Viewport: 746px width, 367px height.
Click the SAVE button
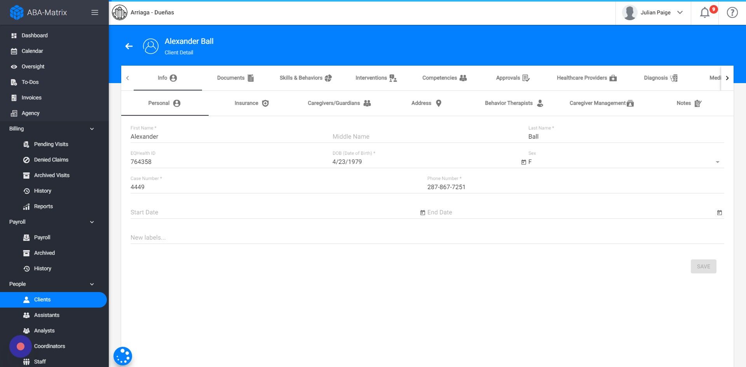(x=704, y=266)
